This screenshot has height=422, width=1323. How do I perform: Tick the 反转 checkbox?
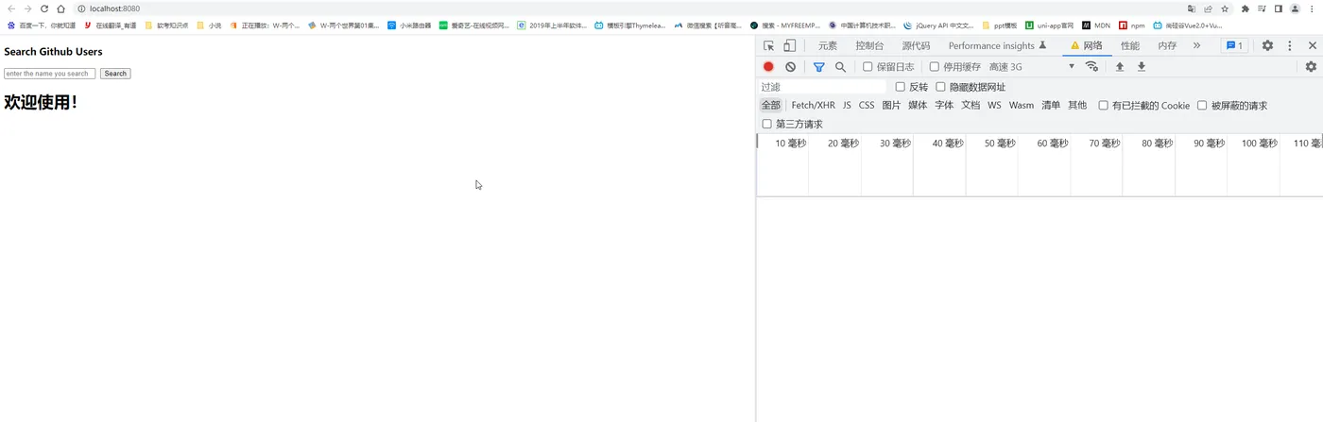[901, 87]
